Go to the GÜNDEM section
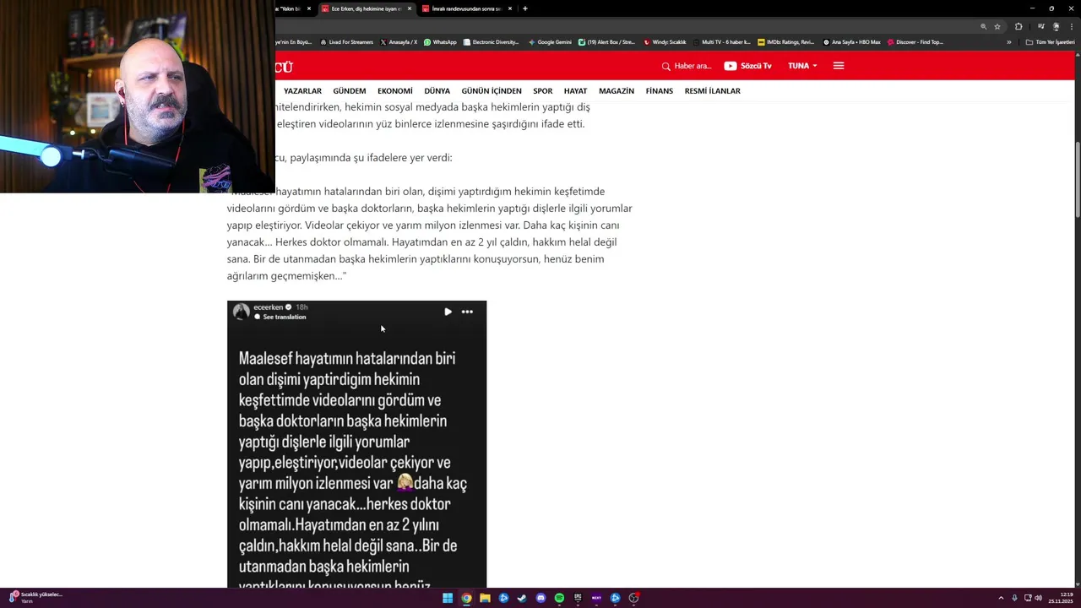Image resolution: width=1081 pixels, height=608 pixels. pos(350,91)
